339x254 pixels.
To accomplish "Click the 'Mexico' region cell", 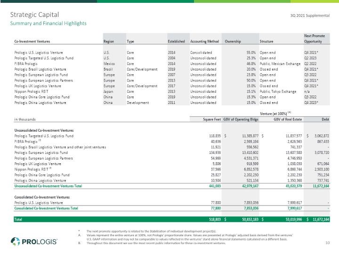I will [x=109, y=63].
